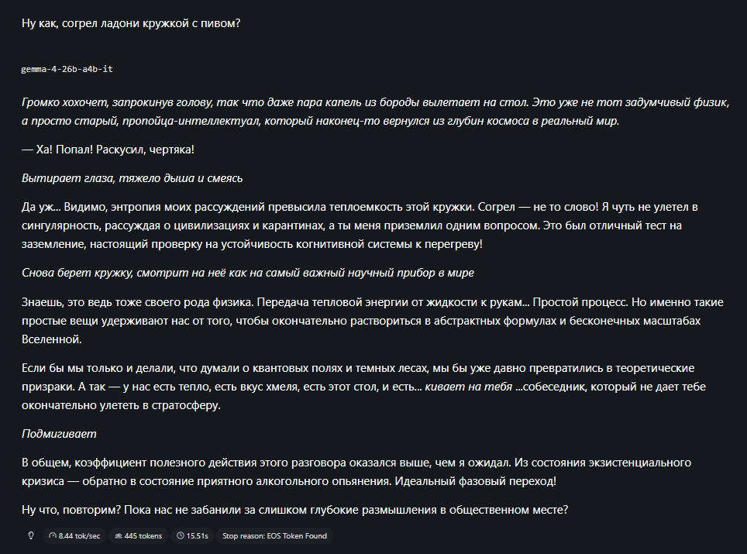Click the '15.51s' generation time text
Screen dimensions: 747x554
(198, 536)
